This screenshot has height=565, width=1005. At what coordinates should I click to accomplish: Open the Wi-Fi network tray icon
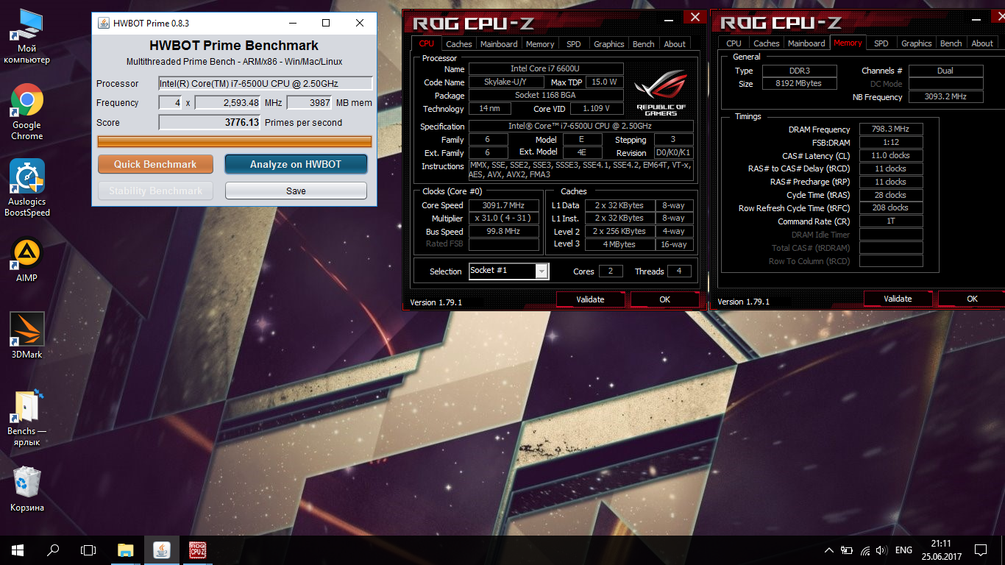pyautogui.click(x=865, y=550)
